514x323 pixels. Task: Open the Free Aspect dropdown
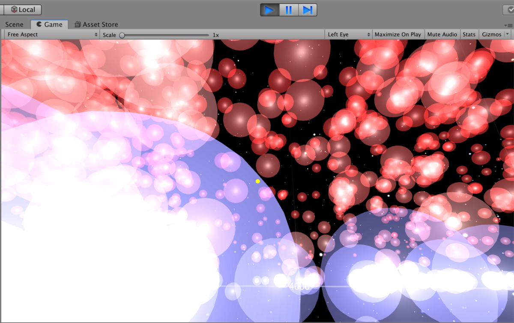[52, 34]
